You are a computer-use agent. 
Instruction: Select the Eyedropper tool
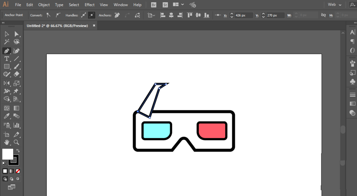(6, 116)
